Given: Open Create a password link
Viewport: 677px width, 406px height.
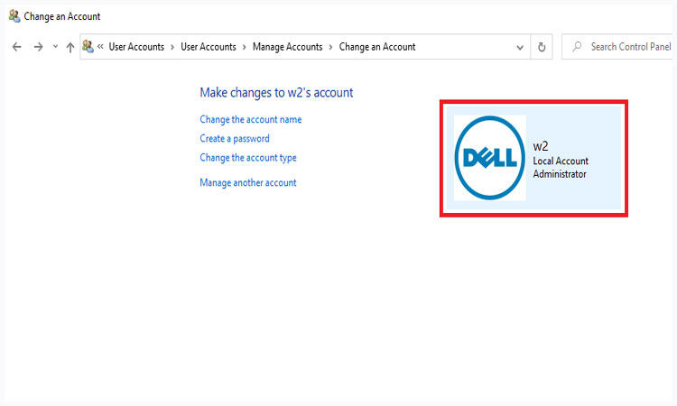Looking at the screenshot, I should click(x=235, y=139).
